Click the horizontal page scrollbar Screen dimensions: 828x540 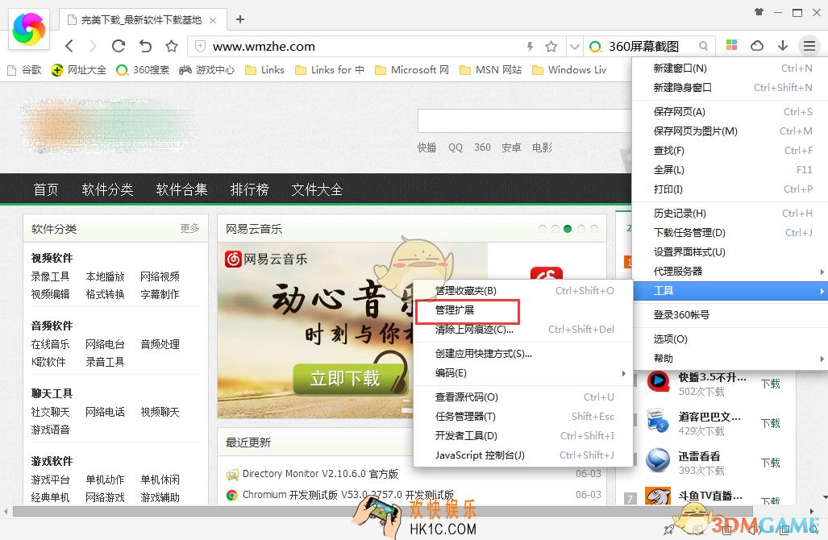(x=383, y=511)
